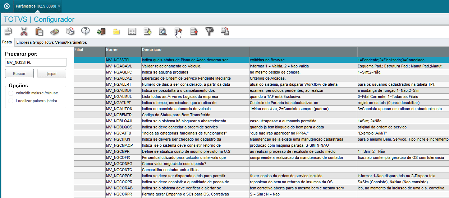Click the Cut scissors icon
This screenshot has height=198, width=449.
(x=24, y=31)
